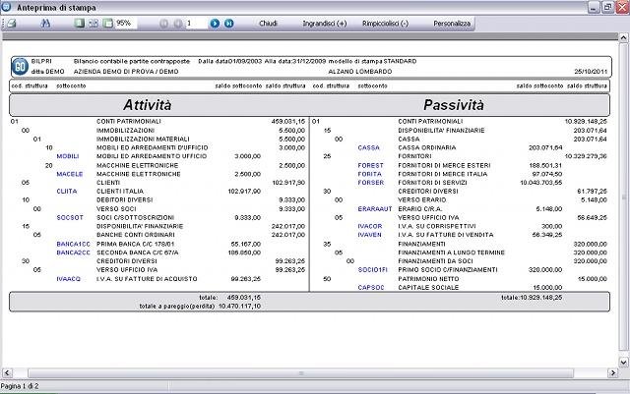Click 'PATRIMONIO NETTO' row text
630x394 pixels.
click(428, 278)
